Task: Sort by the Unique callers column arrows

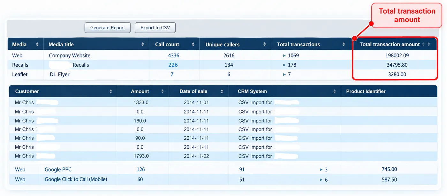Action: click(265, 44)
